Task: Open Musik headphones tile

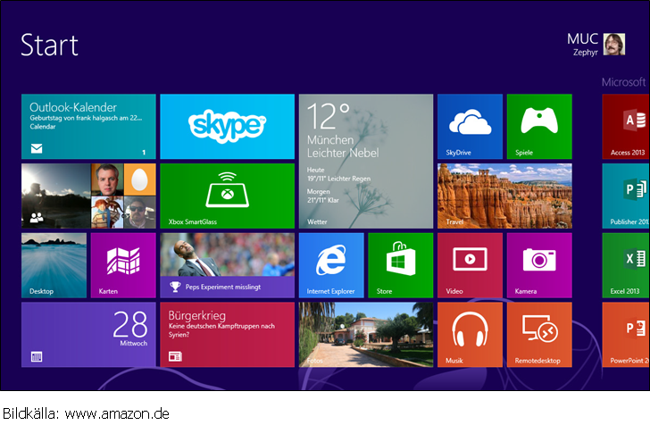Action: click(x=470, y=334)
